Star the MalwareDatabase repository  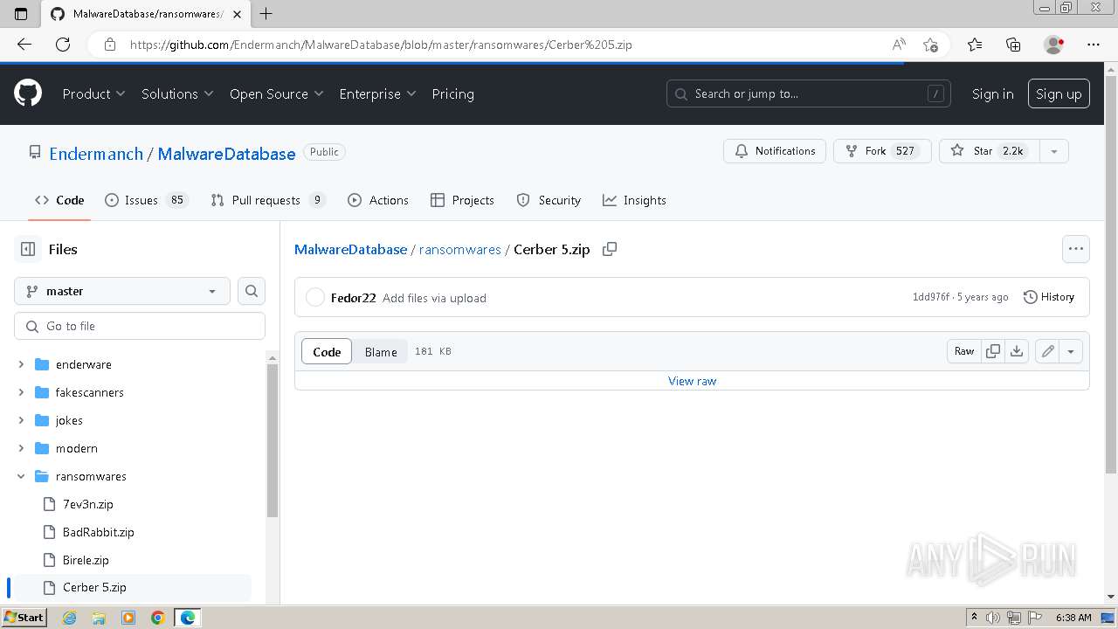[990, 151]
